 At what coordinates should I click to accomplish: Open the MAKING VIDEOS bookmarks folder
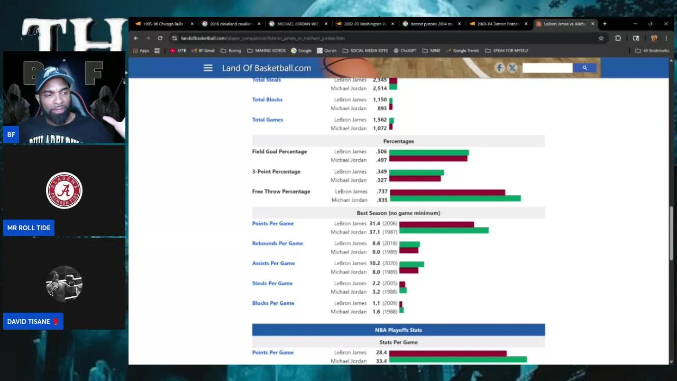266,51
